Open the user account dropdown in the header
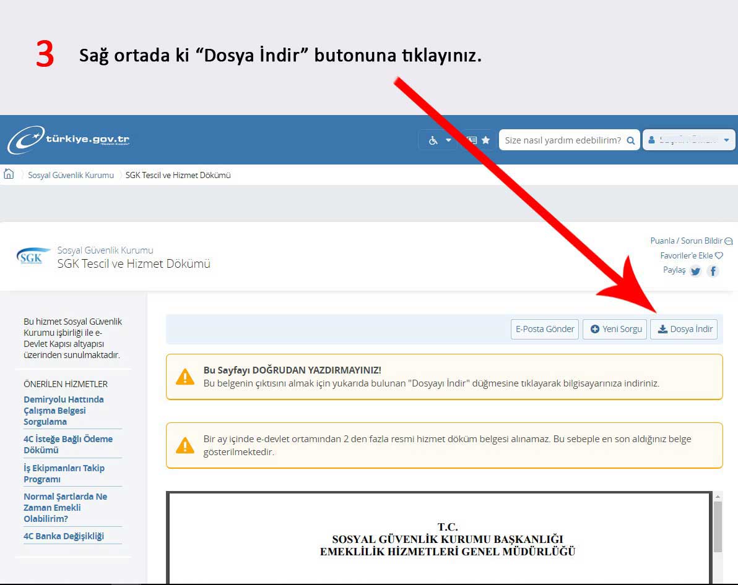 [688, 140]
